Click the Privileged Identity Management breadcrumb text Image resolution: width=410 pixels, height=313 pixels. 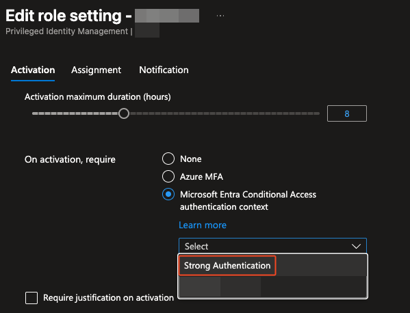[x=66, y=31]
